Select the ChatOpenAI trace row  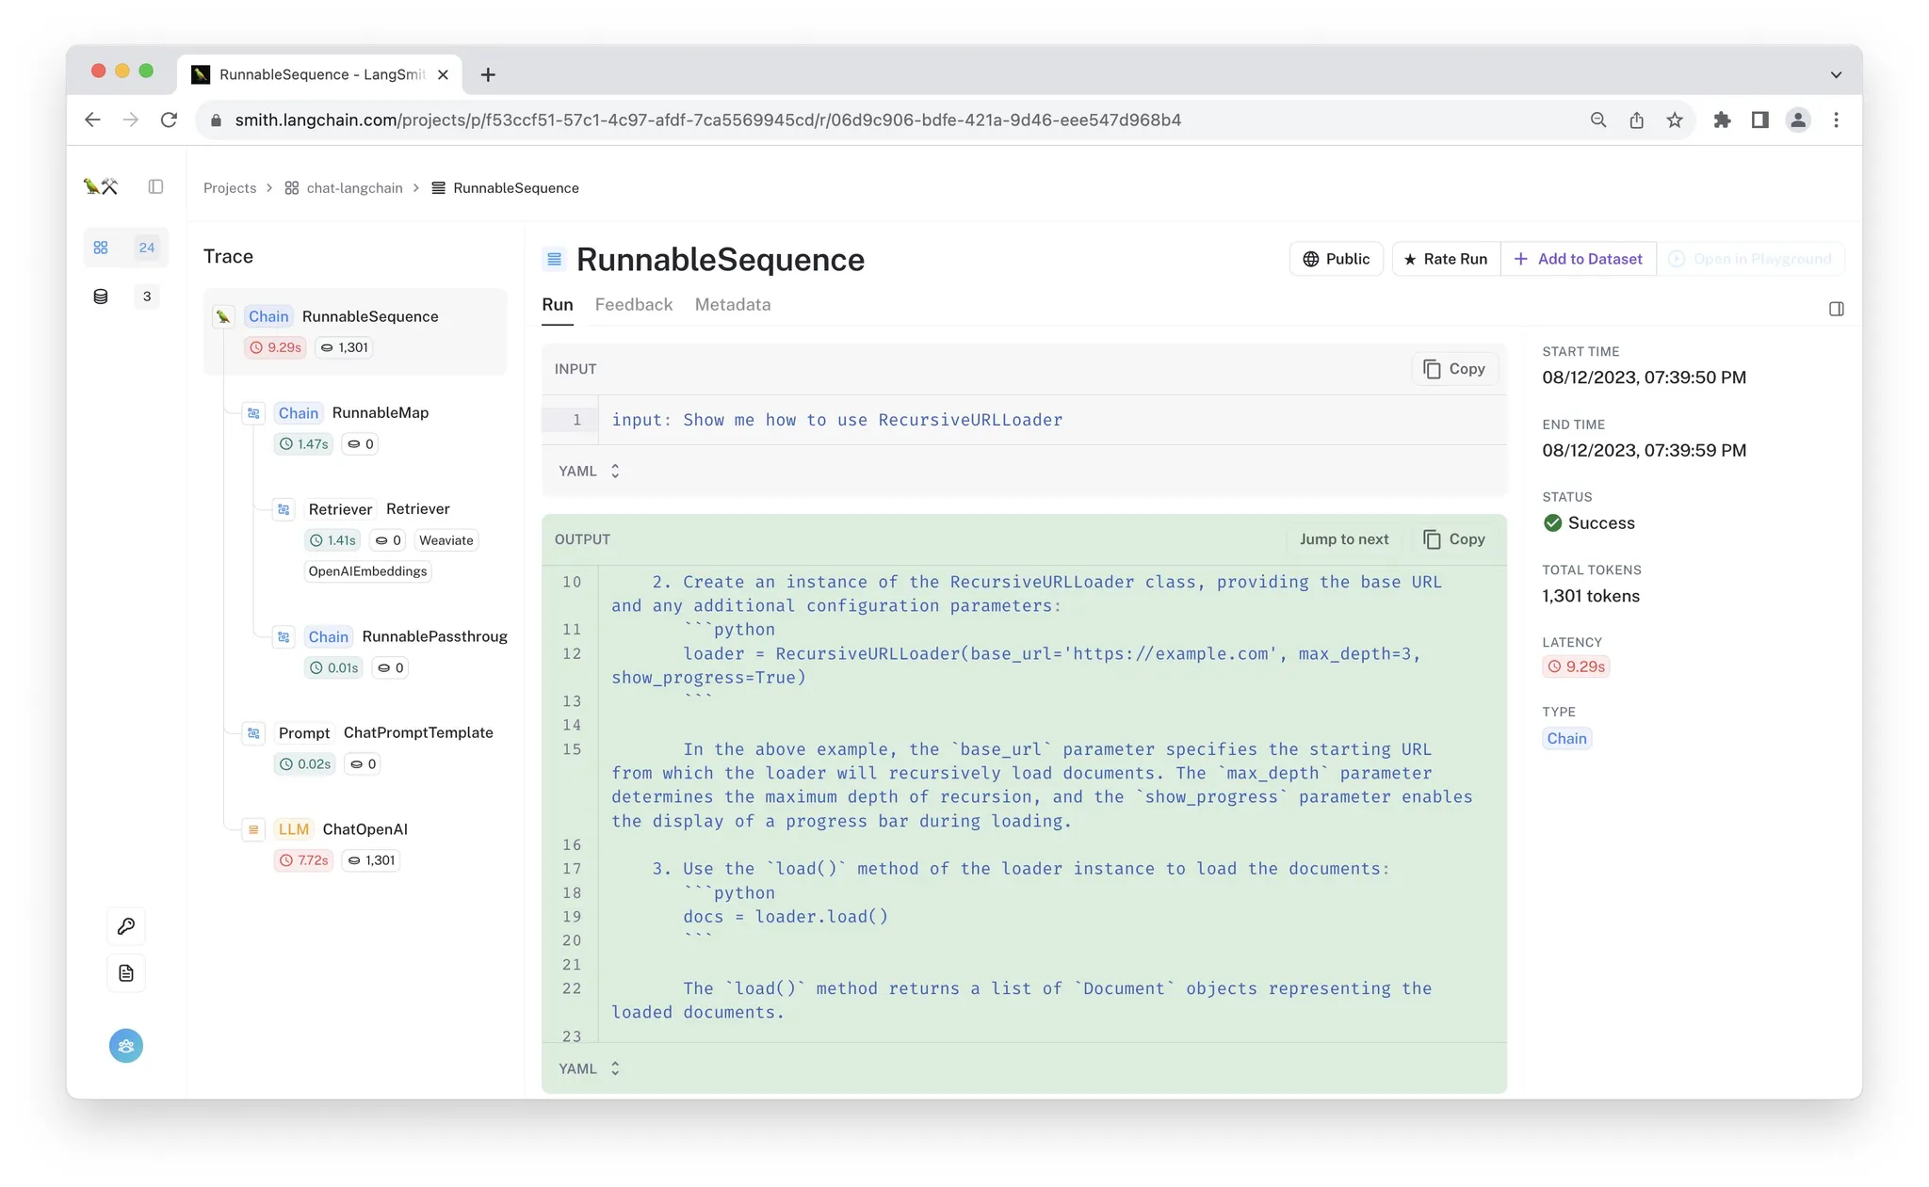pos(372,844)
